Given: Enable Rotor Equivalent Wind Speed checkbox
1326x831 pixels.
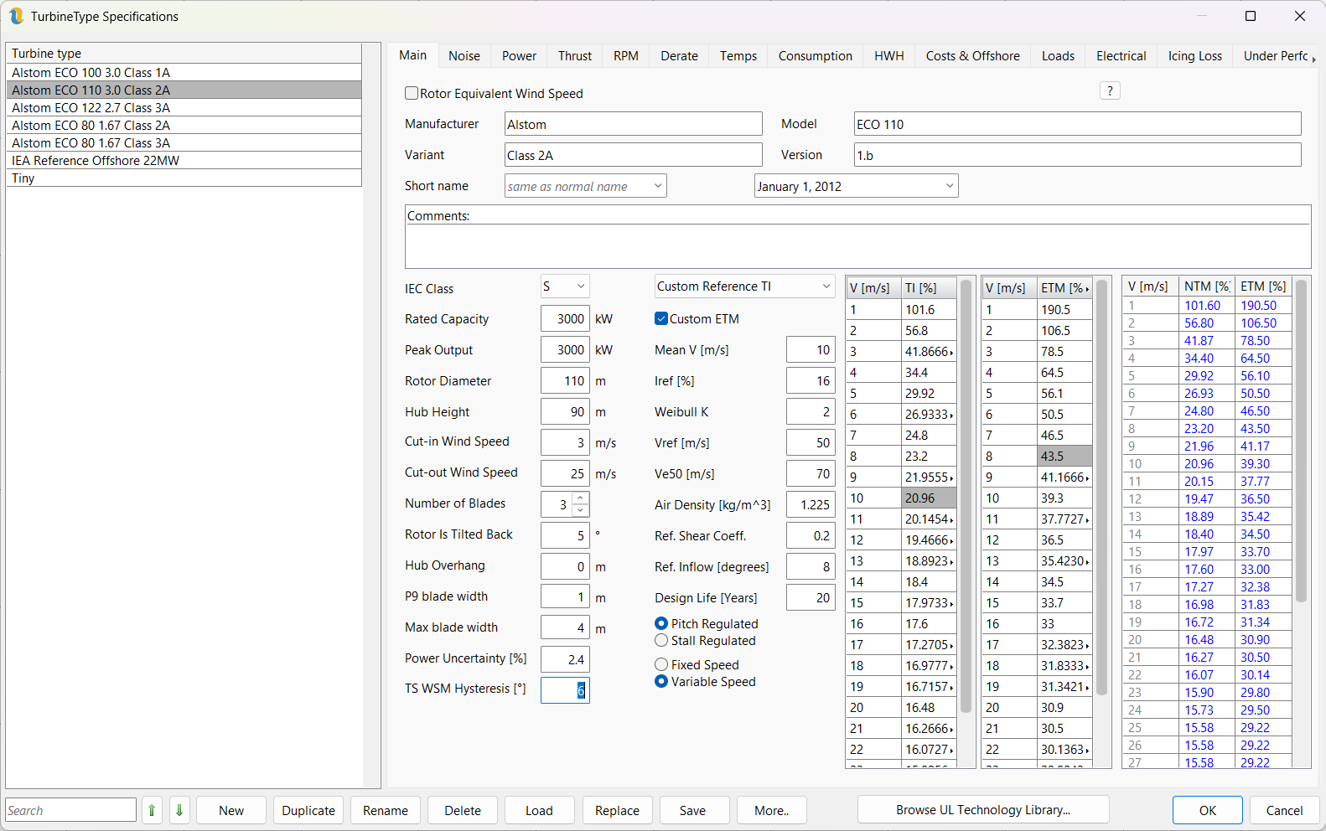Looking at the screenshot, I should 412,94.
